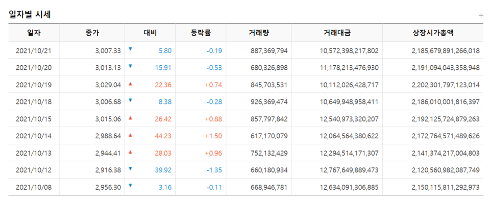Click closing price 3,029.04
This screenshot has width=490, height=202.
coord(108,85)
